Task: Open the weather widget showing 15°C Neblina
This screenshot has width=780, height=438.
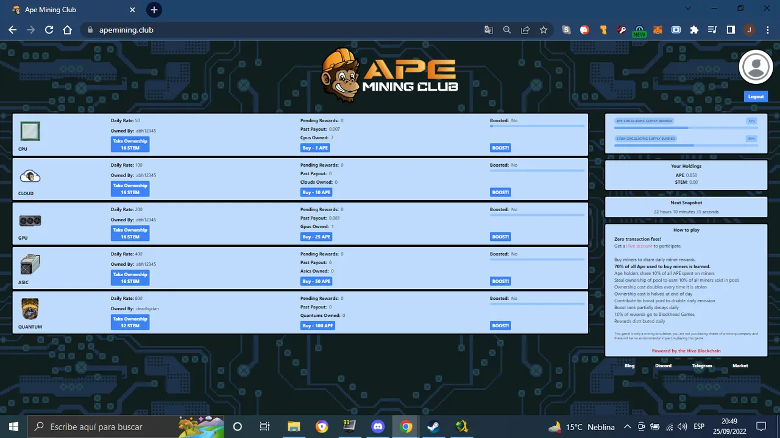Action: click(x=581, y=427)
